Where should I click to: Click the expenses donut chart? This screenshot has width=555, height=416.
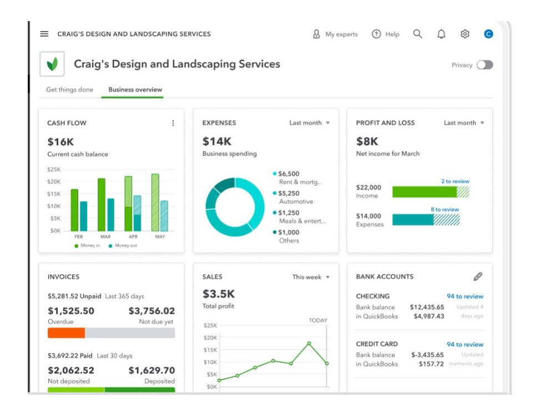pyautogui.click(x=235, y=207)
